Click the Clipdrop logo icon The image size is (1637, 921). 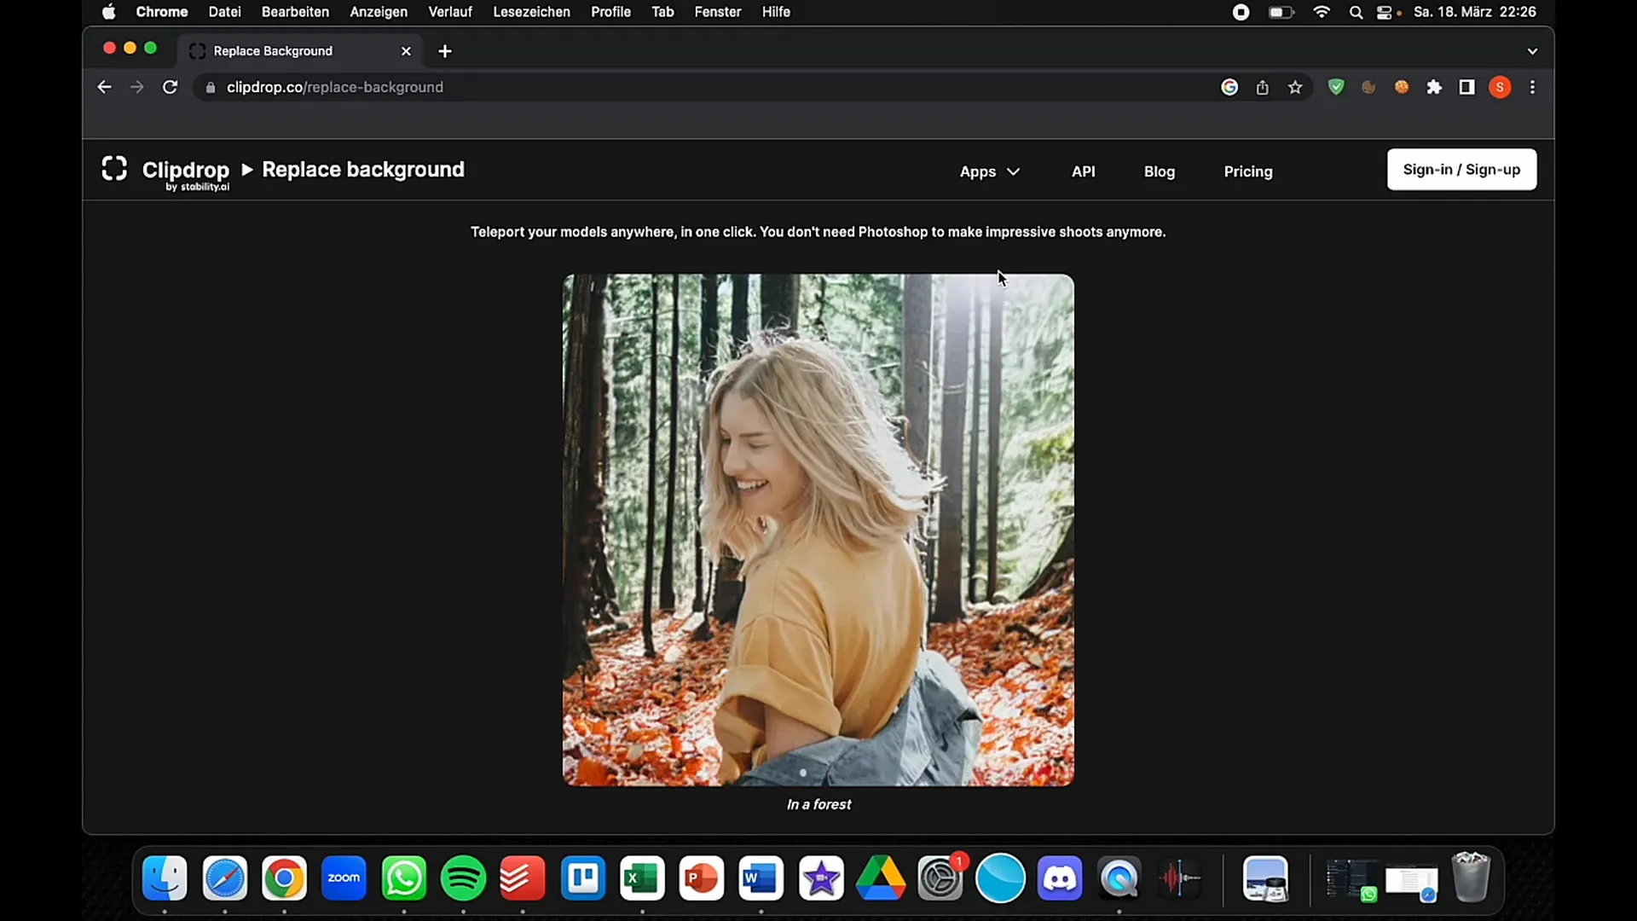113,169
